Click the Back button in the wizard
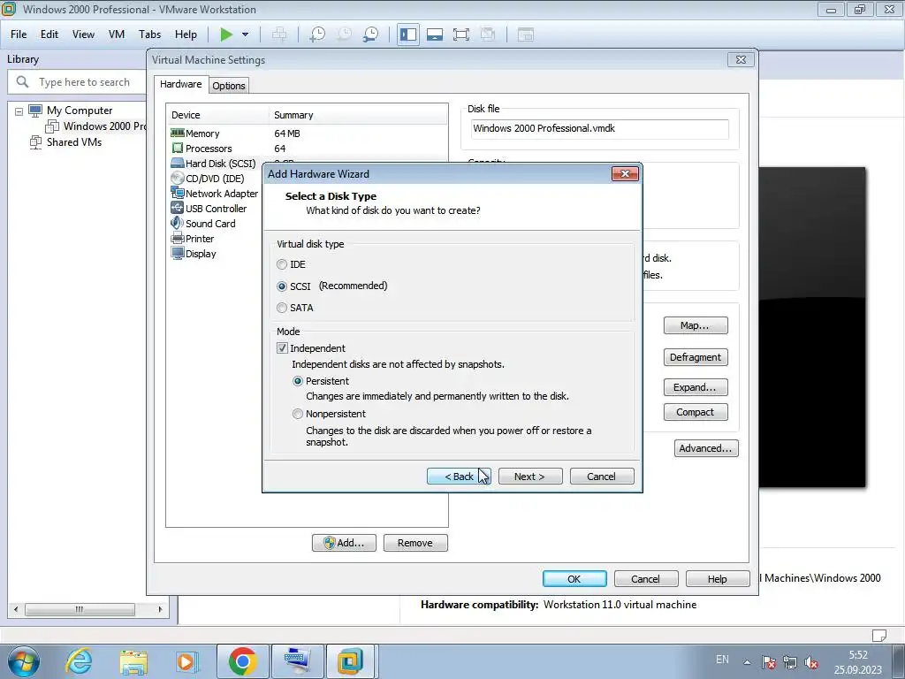The width and height of the screenshot is (905, 679). 459,477
